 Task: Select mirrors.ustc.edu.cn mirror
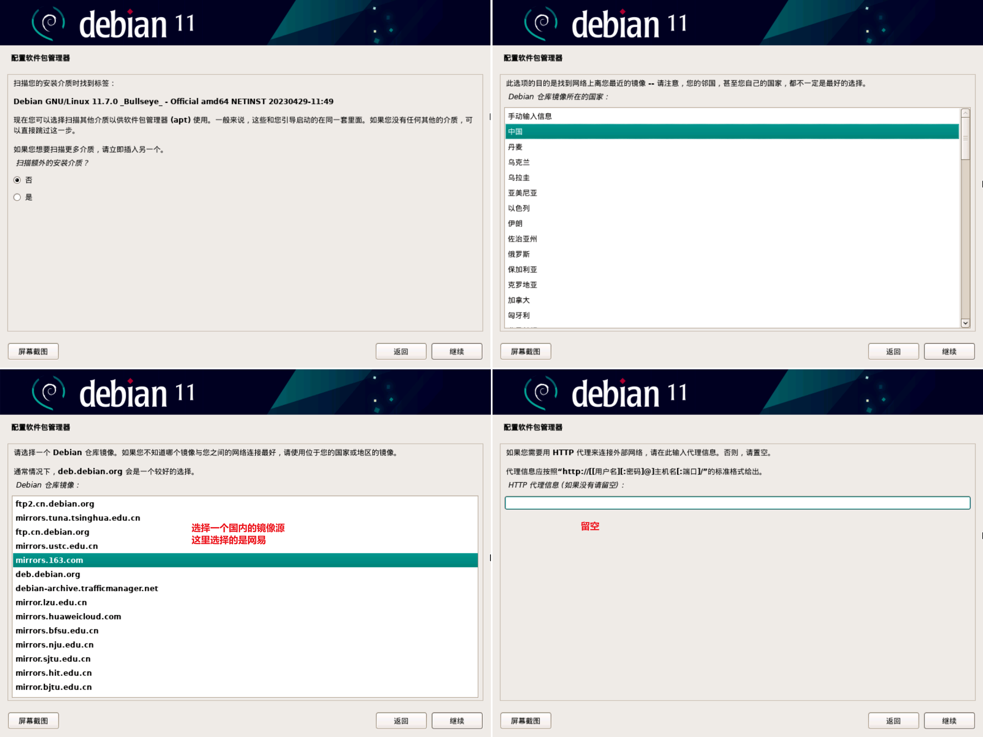coord(57,546)
